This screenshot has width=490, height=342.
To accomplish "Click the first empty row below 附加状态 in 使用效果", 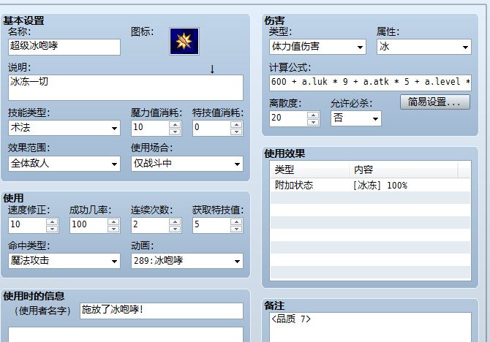I will (x=370, y=198).
